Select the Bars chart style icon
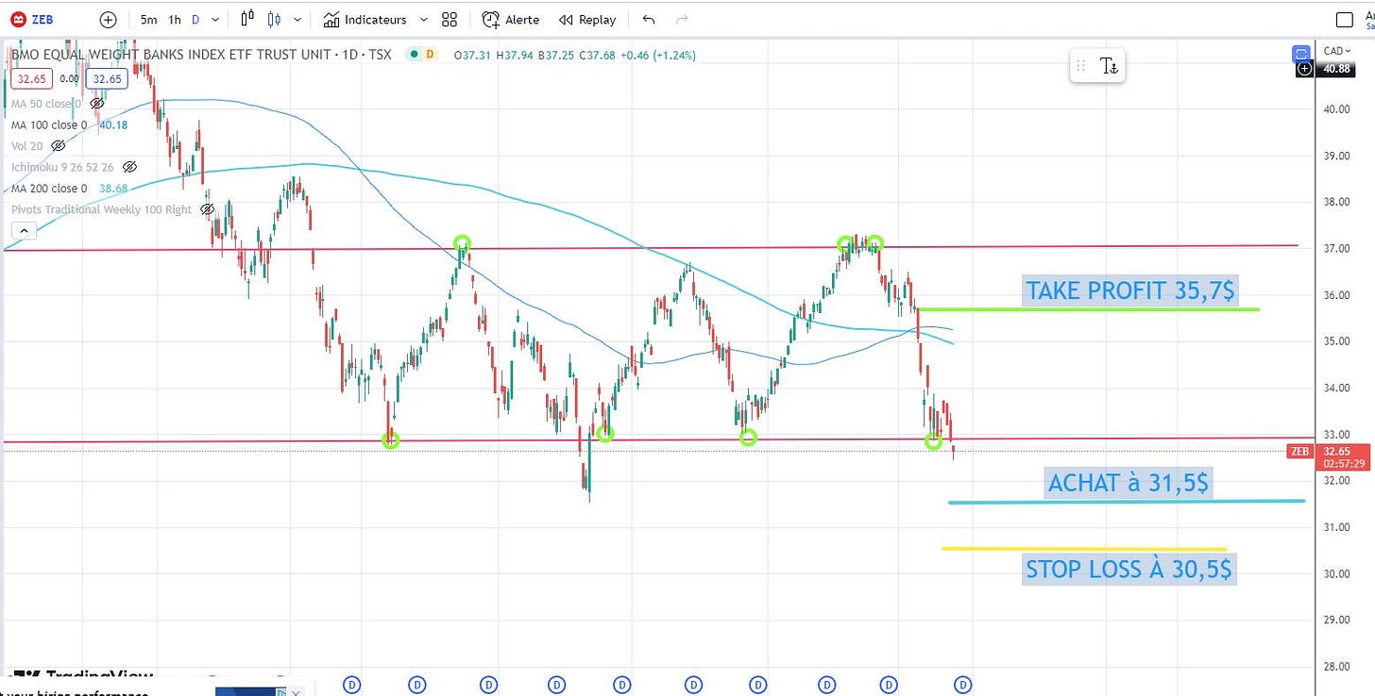The image size is (1375, 696). point(247,19)
